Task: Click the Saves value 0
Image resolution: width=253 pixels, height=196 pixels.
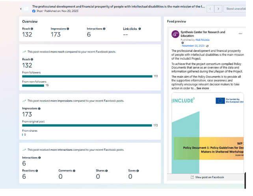Action: click(x=130, y=176)
